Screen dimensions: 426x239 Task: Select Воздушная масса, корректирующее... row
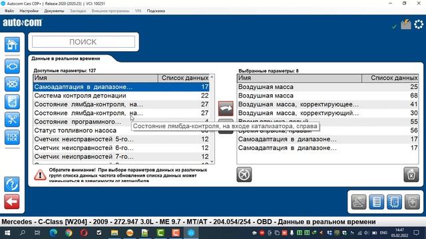pos(327,104)
